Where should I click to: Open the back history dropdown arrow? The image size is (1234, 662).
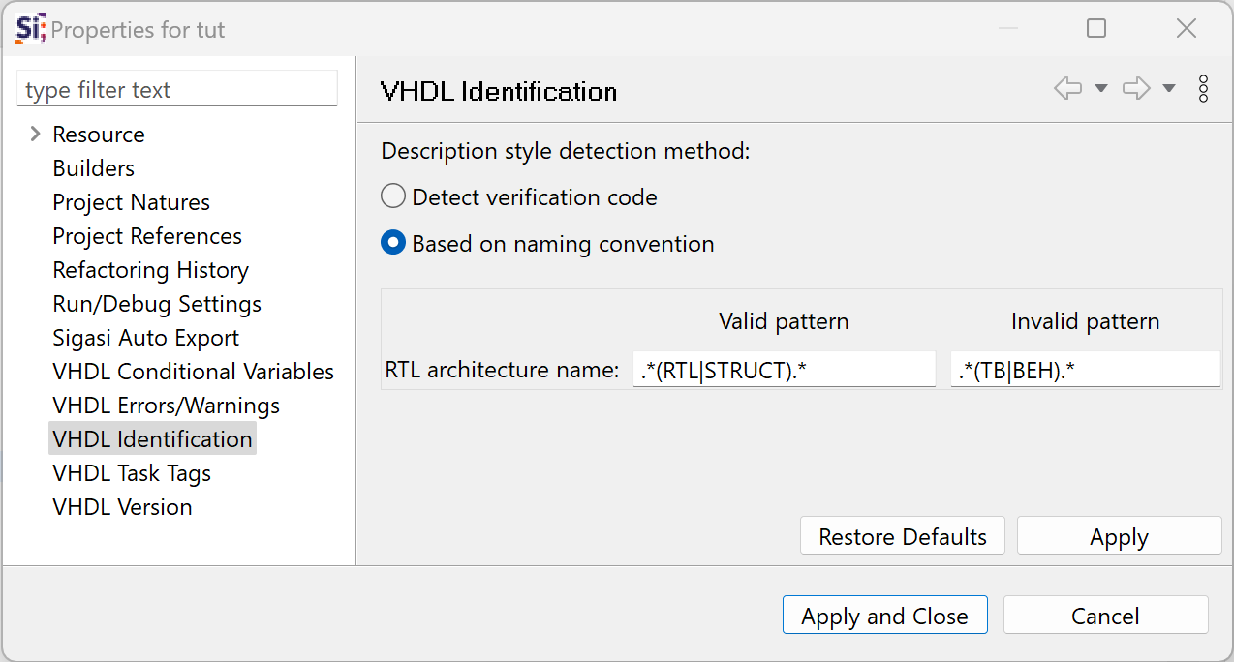point(1100,89)
